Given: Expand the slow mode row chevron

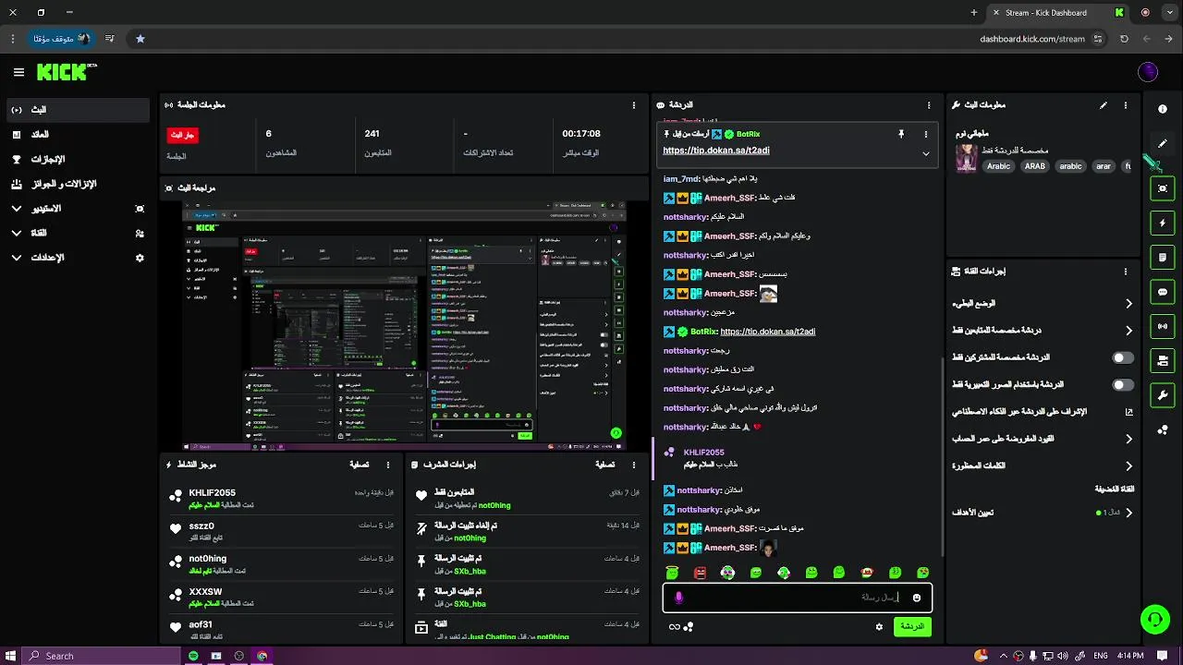Looking at the screenshot, I should point(1128,303).
